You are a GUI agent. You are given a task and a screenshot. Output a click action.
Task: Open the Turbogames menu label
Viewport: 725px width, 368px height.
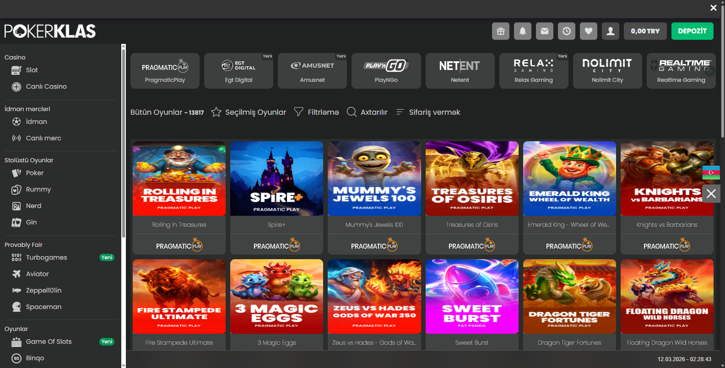[47, 257]
